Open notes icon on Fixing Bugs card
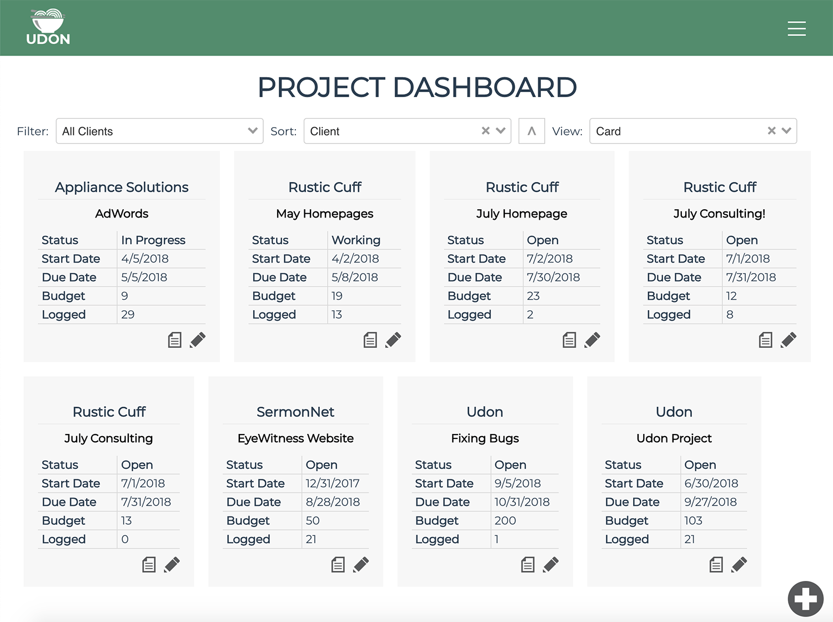This screenshot has width=833, height=622. (528, 564)
